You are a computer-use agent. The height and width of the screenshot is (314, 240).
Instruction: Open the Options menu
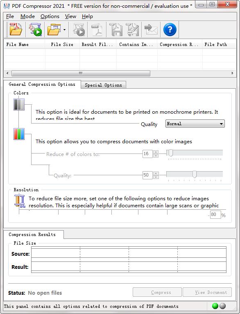pos(50,16)
